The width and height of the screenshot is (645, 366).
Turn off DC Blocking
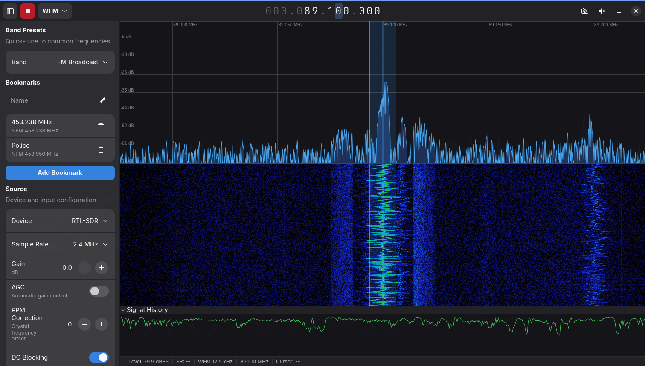pos(99,357)
